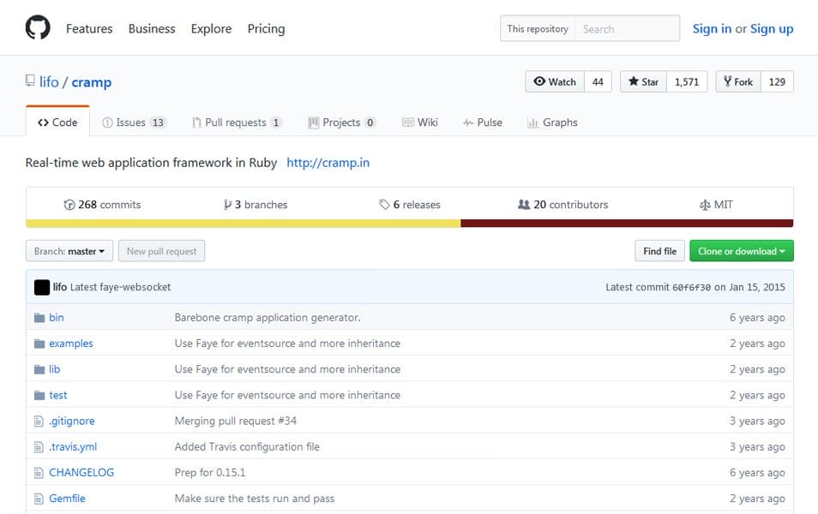Screen dimensions: 818x514
Task: Click the folder icon next to examples
Action: click(39, 344)
